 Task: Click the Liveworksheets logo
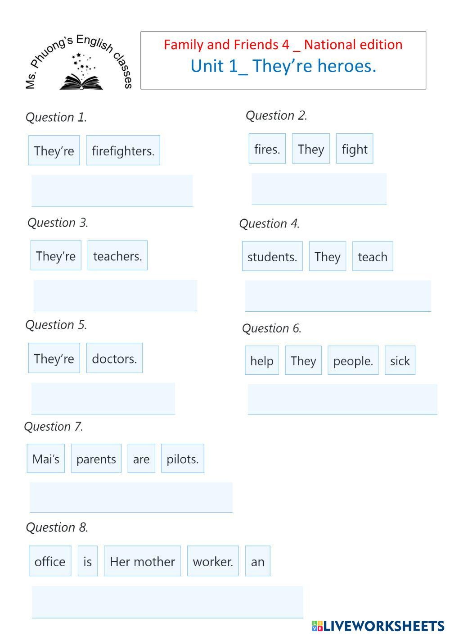378,626
